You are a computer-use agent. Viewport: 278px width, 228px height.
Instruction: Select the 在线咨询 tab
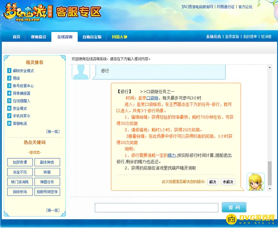[65, 37]
